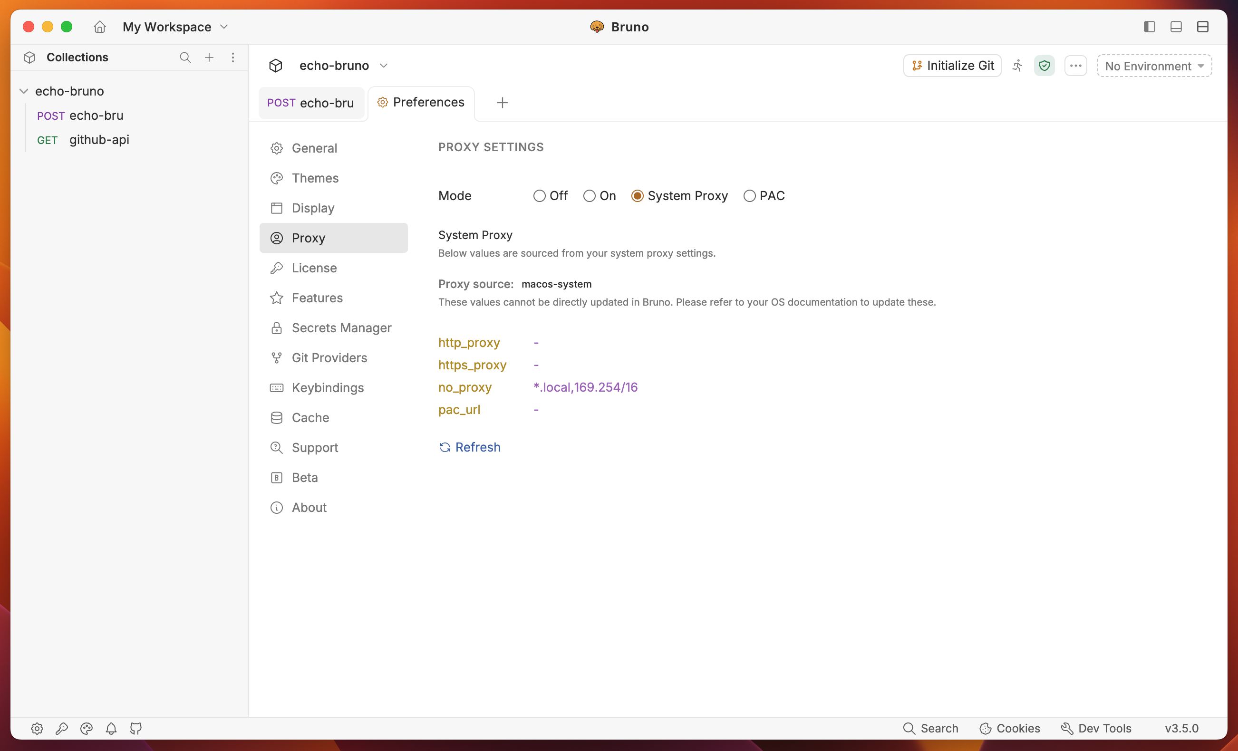1238x751 pixels.
Task: Open Support preferences section
Action: point(334,448)
